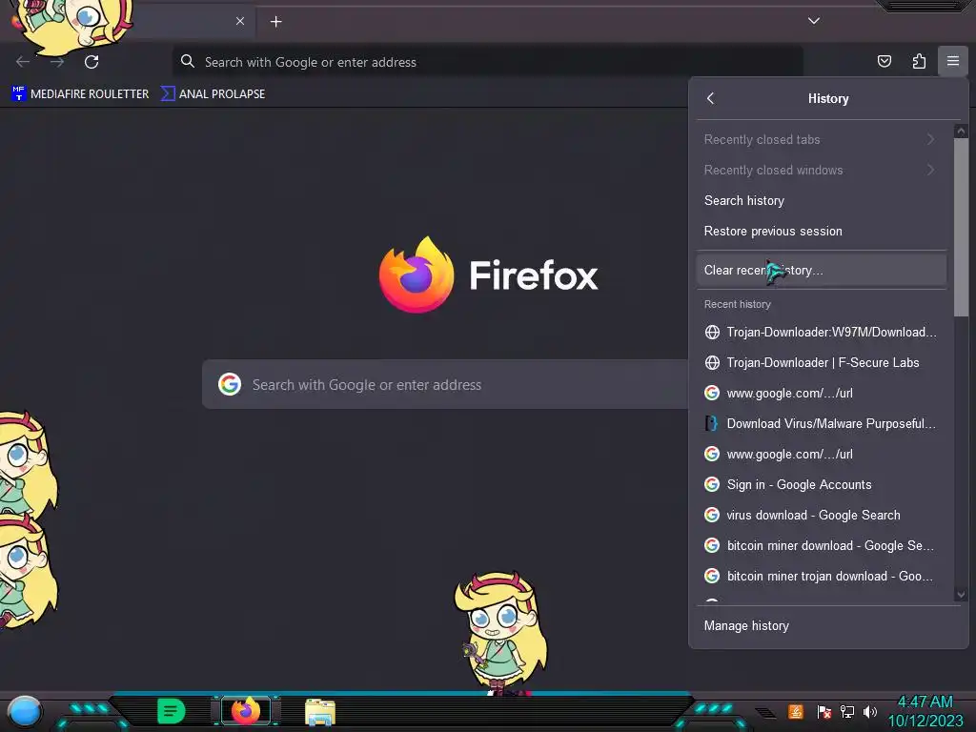This screenshot has width=976, height=732.
Task: Open the list all tabs chevron
Action: 814,21
